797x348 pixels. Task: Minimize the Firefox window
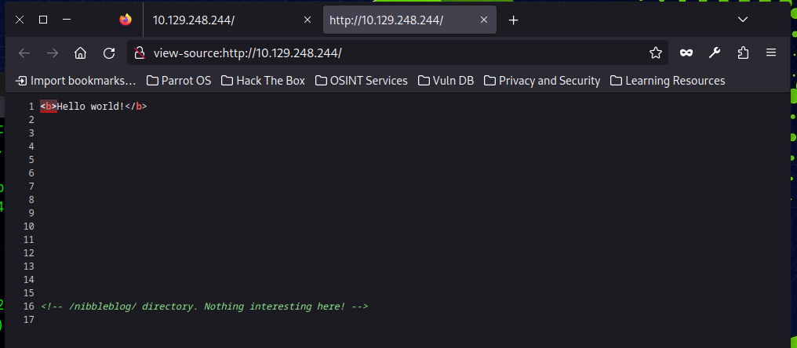click(67, 20)
